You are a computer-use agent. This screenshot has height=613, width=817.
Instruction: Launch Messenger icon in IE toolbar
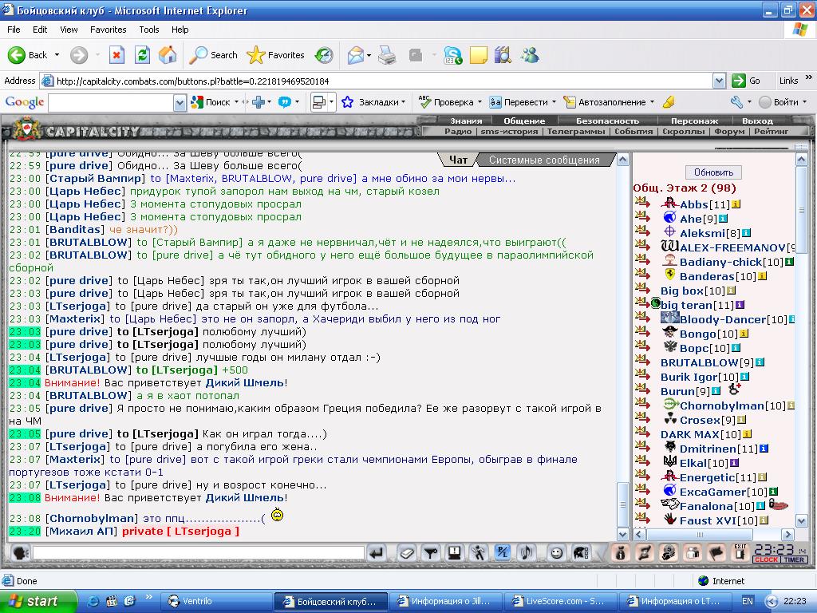(x=530, y=55)
